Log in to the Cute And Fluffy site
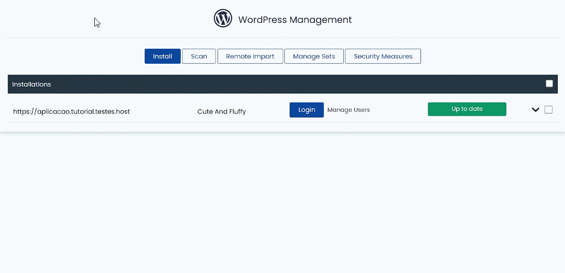This screenshot has height=273, width=565. coord(307,110)
